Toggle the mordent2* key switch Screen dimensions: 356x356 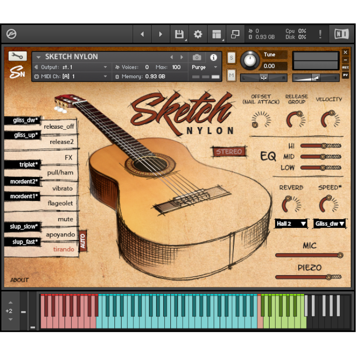click(22, 182)
